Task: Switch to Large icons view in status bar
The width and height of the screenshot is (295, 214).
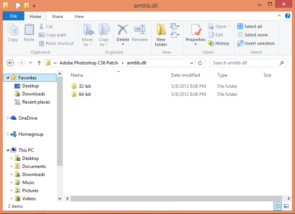Action: point(286,206)
